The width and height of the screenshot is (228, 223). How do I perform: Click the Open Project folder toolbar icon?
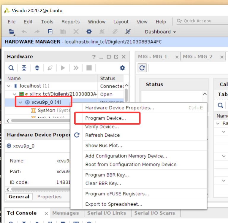point(12,32)
